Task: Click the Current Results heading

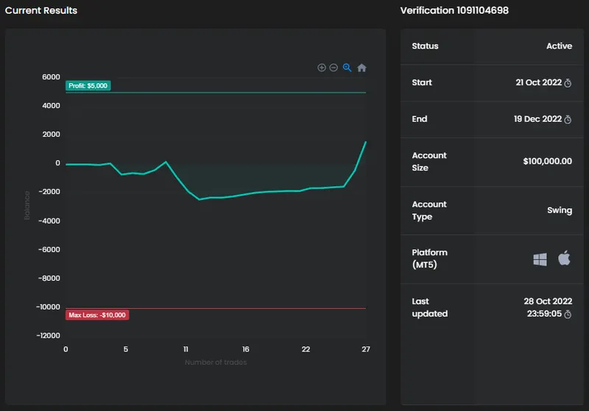Action: click(x=41, y=11)
